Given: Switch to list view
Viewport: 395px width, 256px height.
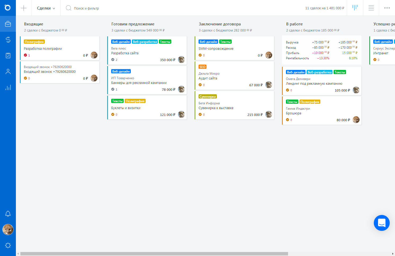Looking at the screenshot, I should (371, 8).
